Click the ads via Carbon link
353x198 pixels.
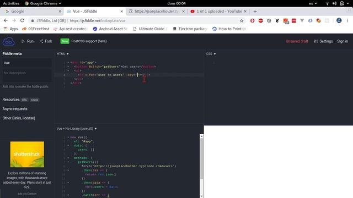[x=27, y=194]
